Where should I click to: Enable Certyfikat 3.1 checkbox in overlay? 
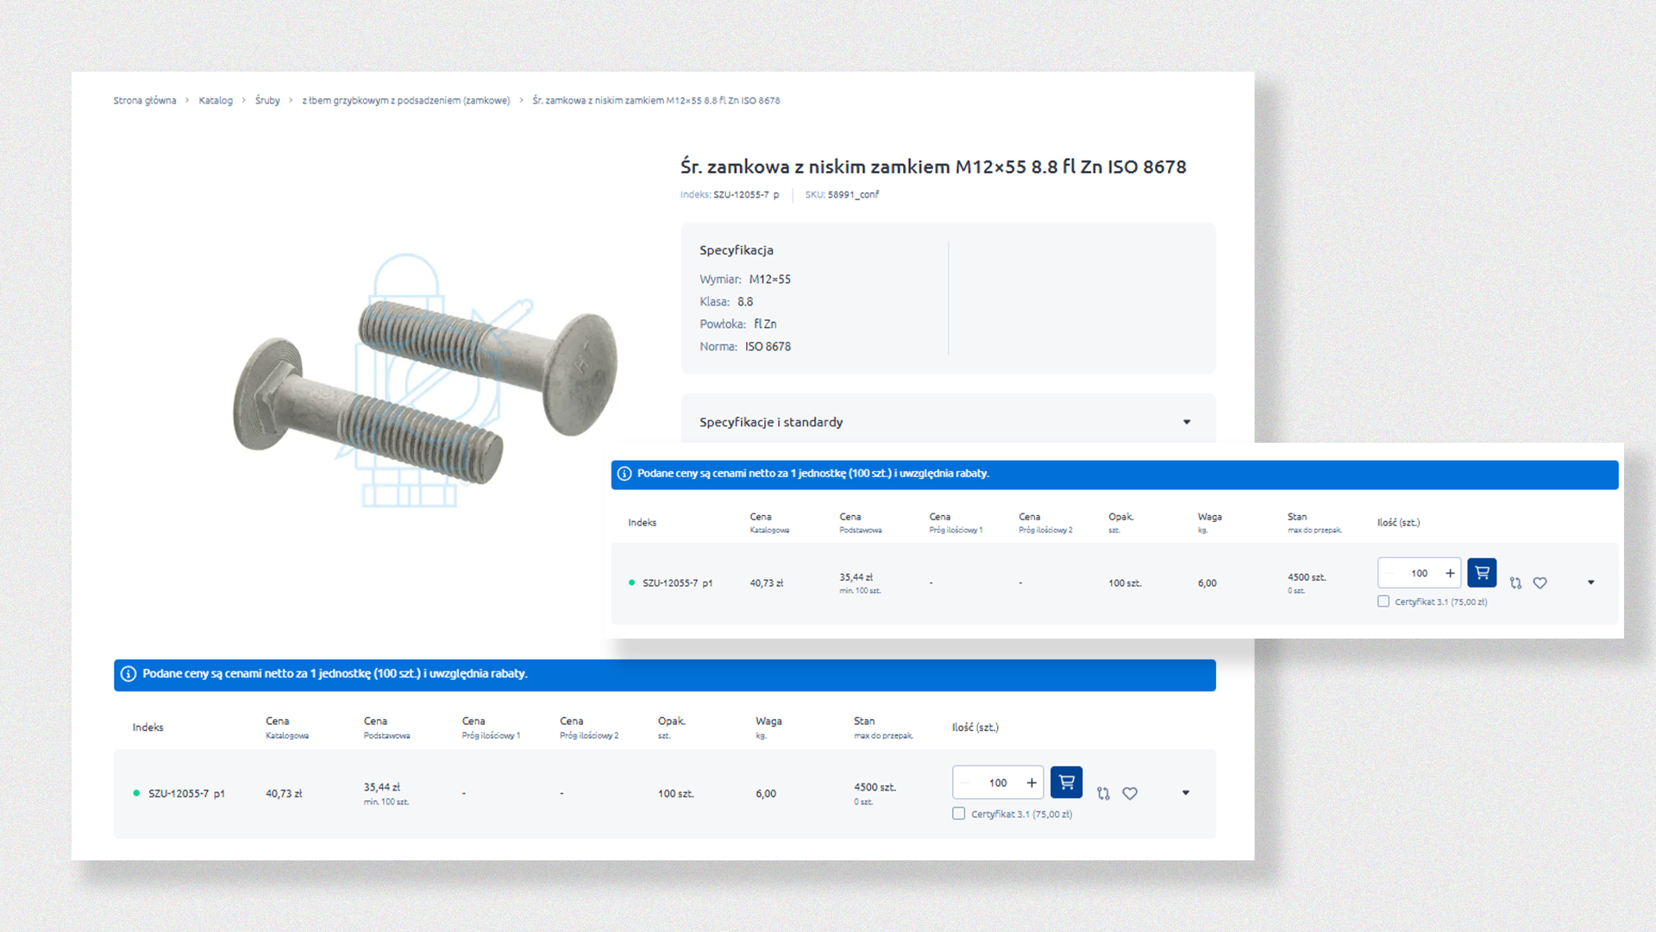[x=1383, y=601]
